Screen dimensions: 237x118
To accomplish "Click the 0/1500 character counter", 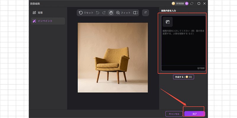I will [x=201, y=68].
